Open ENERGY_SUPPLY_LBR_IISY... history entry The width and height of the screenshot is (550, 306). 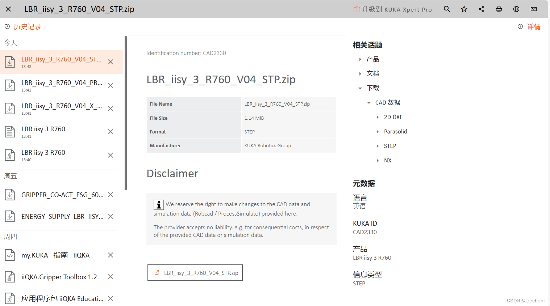click(62, 217)
